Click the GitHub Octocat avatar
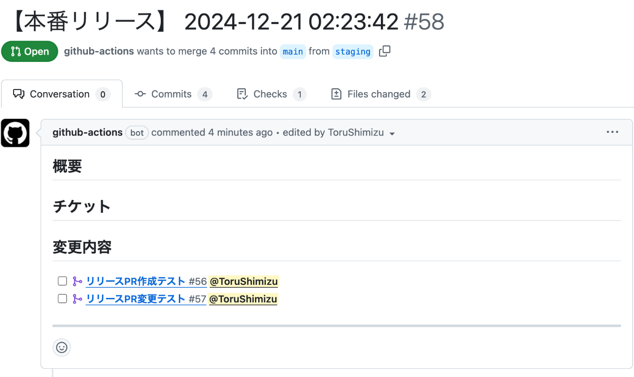 pos(15,133)
